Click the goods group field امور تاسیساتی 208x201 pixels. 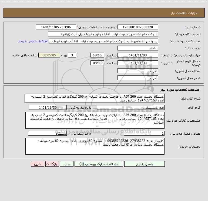(x=131, y=107)
